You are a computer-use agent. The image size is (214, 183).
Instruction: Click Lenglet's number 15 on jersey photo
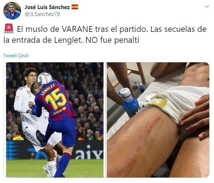56,99
